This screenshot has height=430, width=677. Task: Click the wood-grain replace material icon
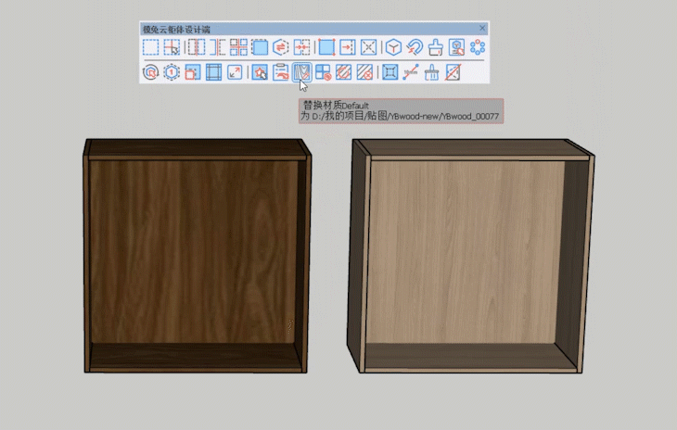coord(301,71)
